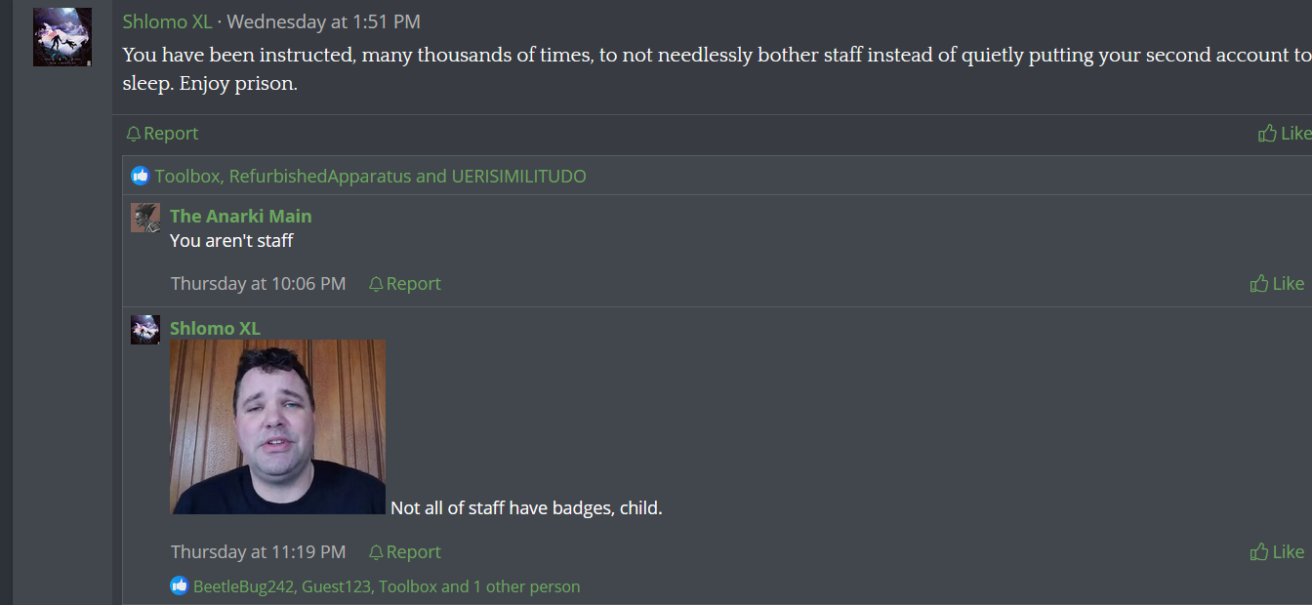Image resolution: width=1312 pixels, height=605 pixels.
Task: Report the main post by Shlomo XL
Action: tap(162, 134)
